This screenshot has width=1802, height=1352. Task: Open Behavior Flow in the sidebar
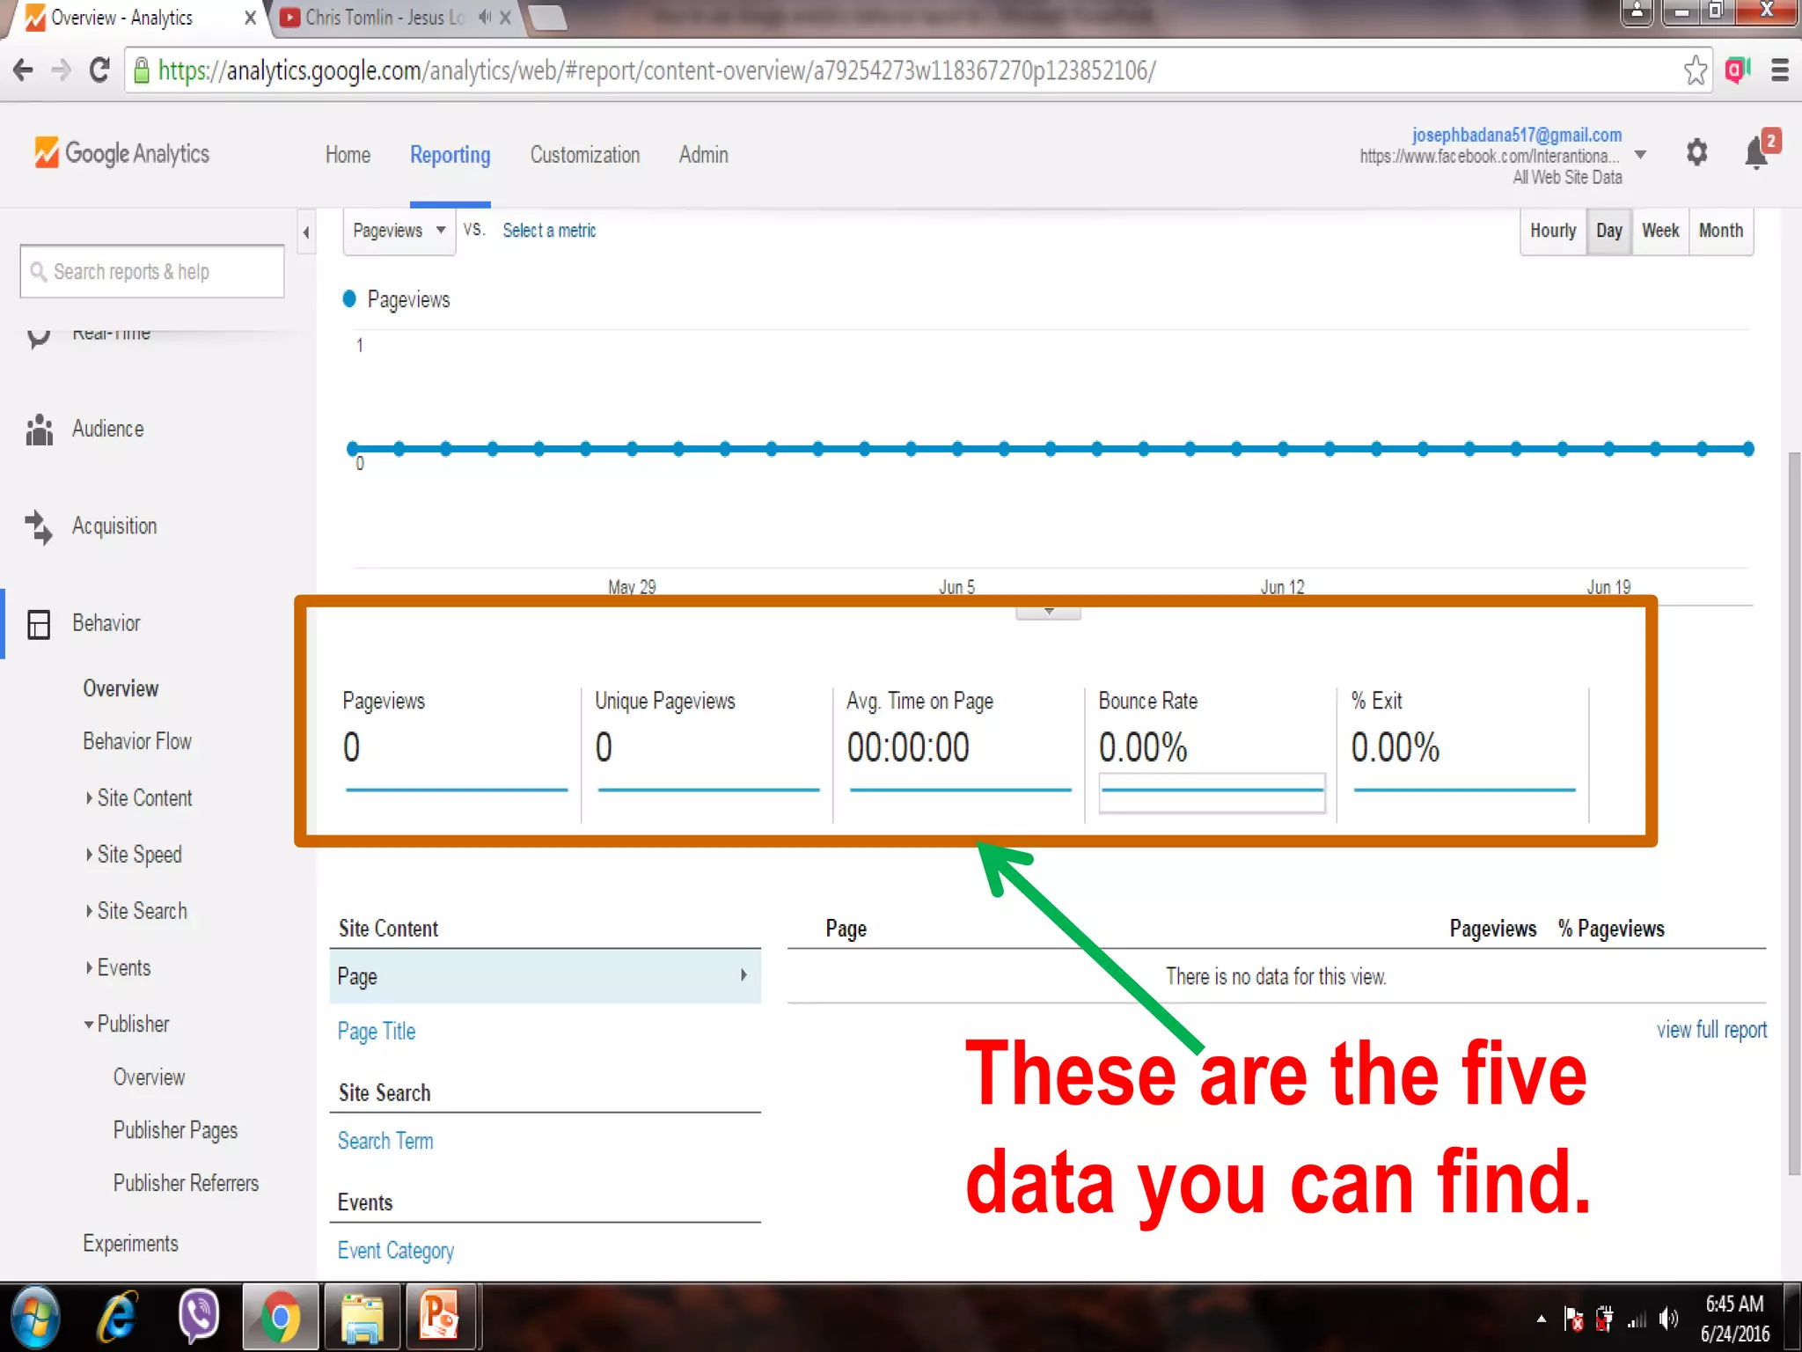pyautogui.click(x=137, y=741)
